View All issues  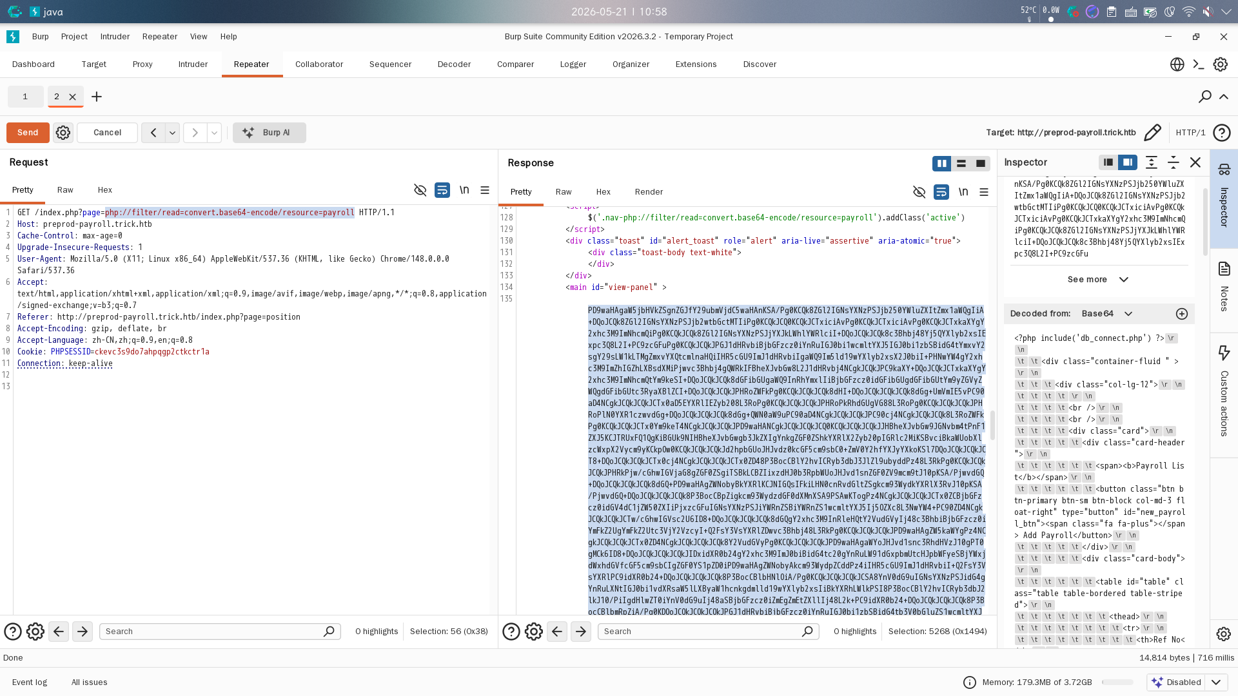(x=90, y=682)
